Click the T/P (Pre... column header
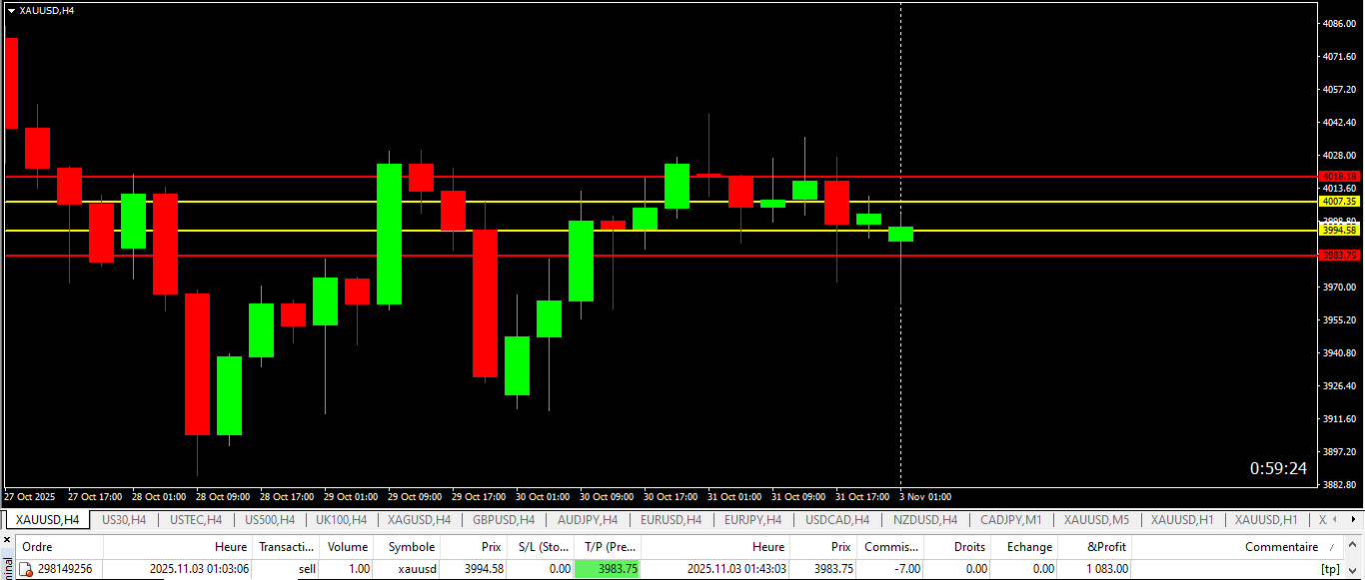This screenshot has width=1365, height=580. coord(608,547)
